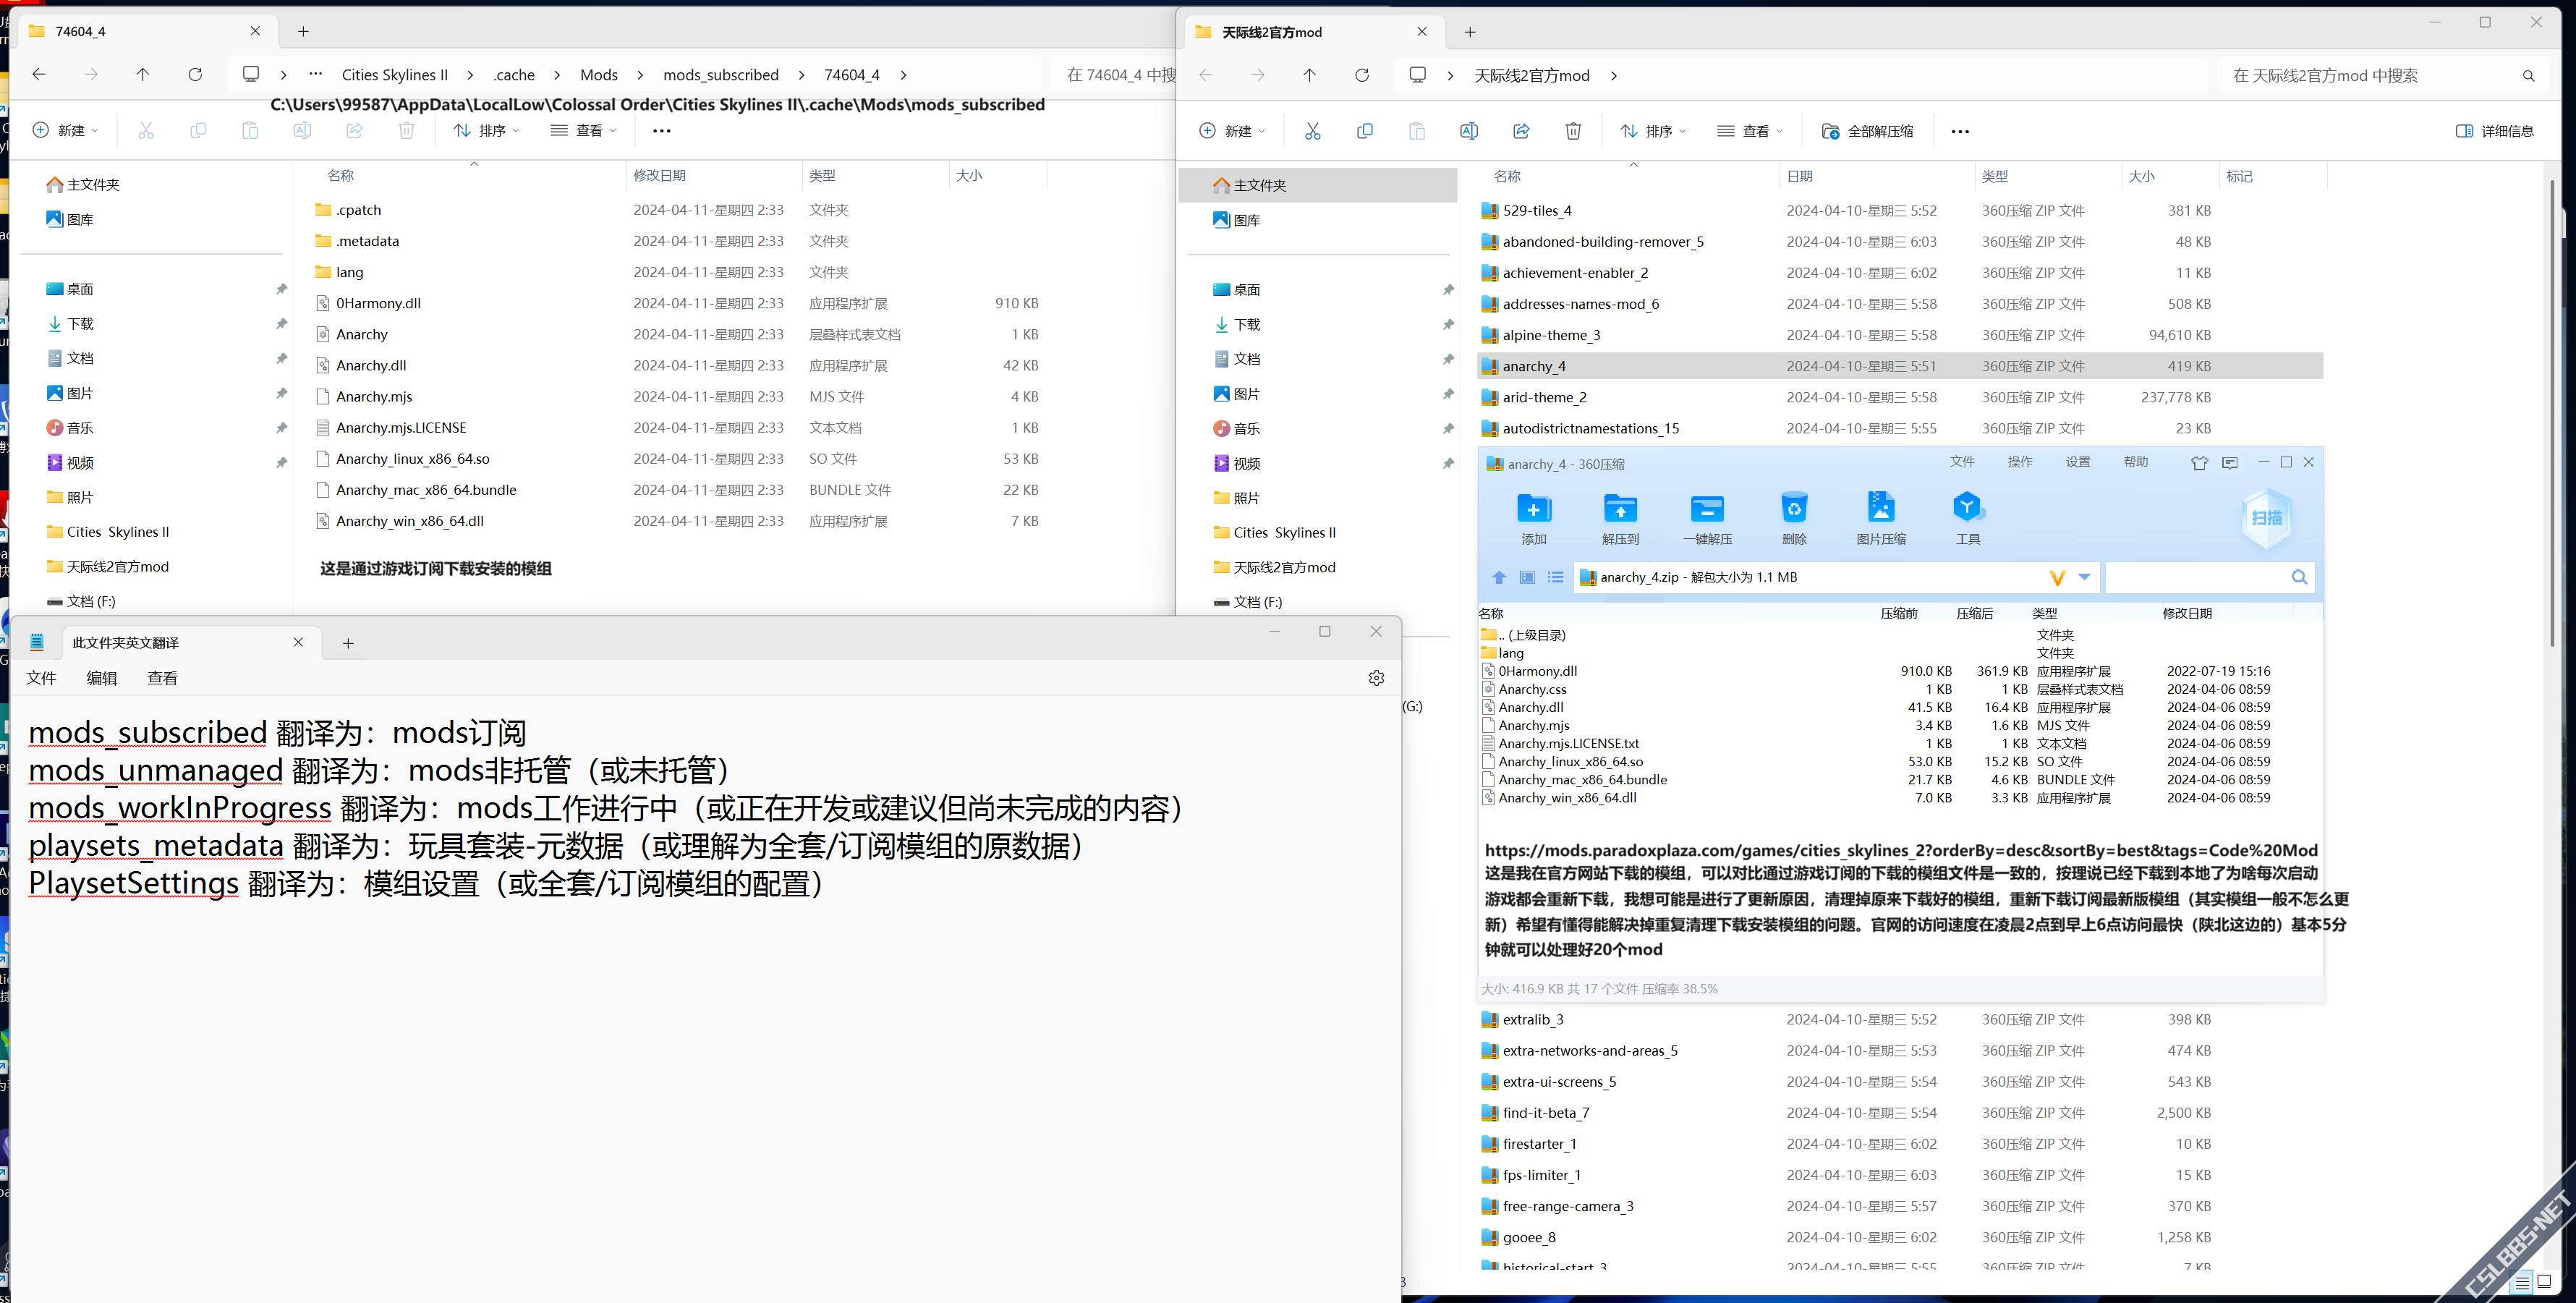2576x1303 pixels.
Task: Switch 360 Zip to list view icon
Action: tap(1555, 577)
